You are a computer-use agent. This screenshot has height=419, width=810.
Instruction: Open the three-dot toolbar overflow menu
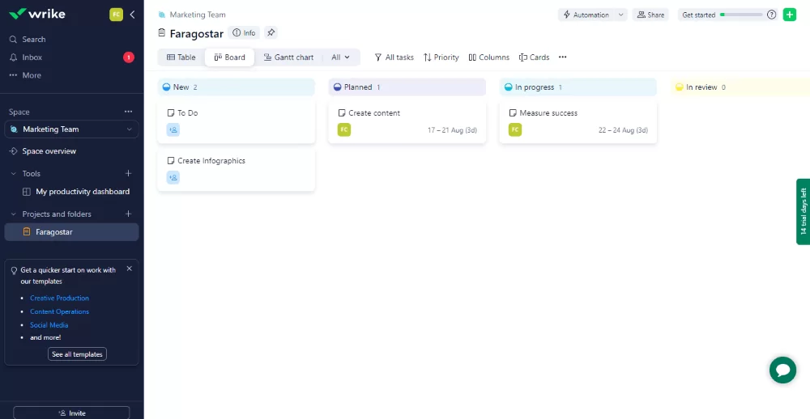(x=563, y=57)
